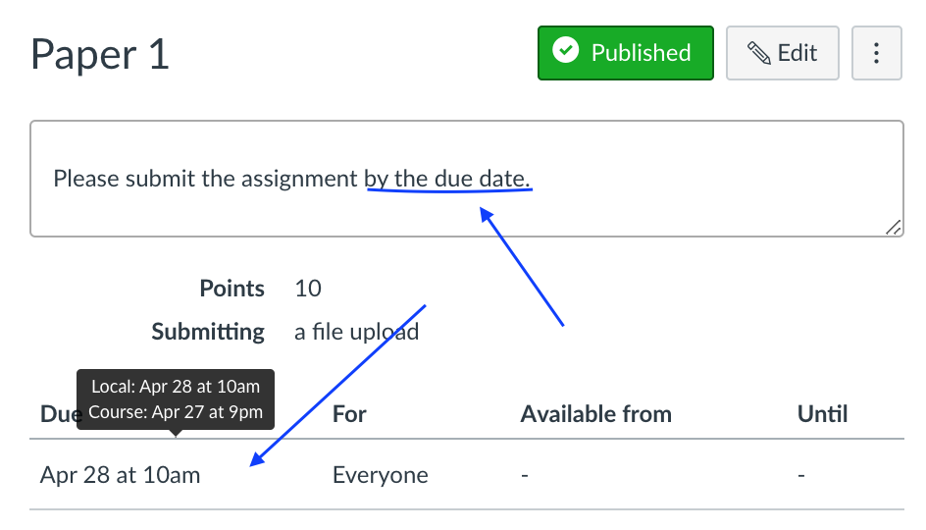Toggle the Published status label
926x530 pixels.
(x=641, y=53)
